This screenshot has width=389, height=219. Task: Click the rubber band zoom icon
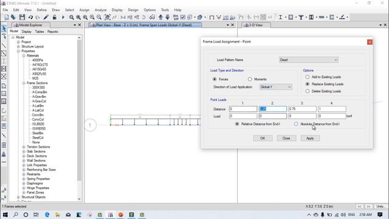click(x=72, y=17)
